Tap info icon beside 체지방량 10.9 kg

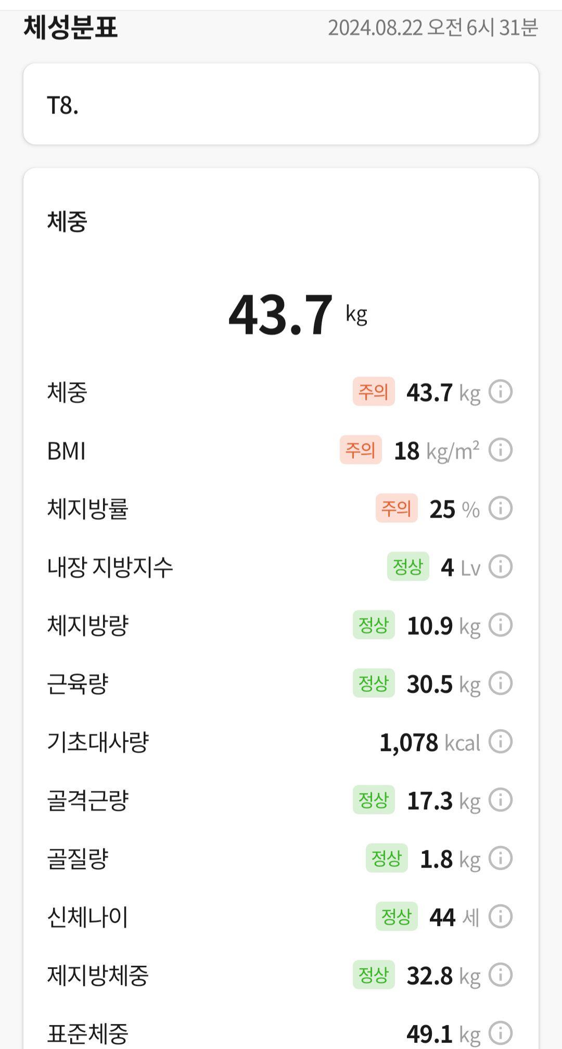tap(501, 625)
